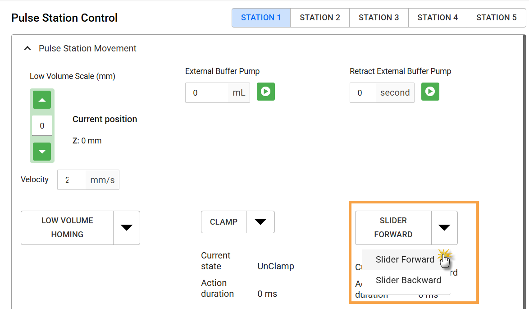Click the Low Volume Scale down arrow
The image size is (529, 309).
coord(42,152)
